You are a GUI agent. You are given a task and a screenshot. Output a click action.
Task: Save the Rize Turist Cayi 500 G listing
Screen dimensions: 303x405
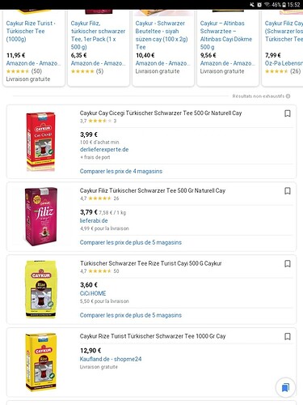tap(288, 263)
